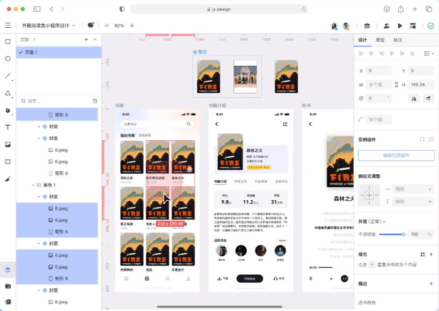Open vertical constraint 缩放 dropdown
439x311 pixels.
point(413,201)
